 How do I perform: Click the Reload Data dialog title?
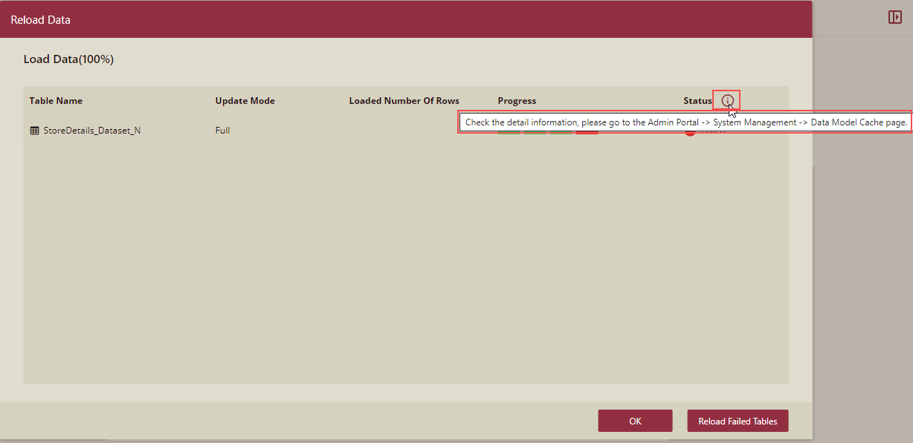(40, 20)
